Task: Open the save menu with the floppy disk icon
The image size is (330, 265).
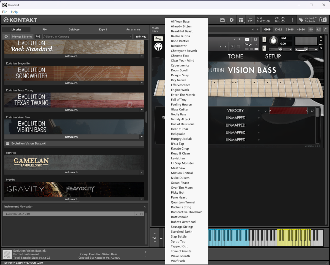Action: click(x=222, y=20)
